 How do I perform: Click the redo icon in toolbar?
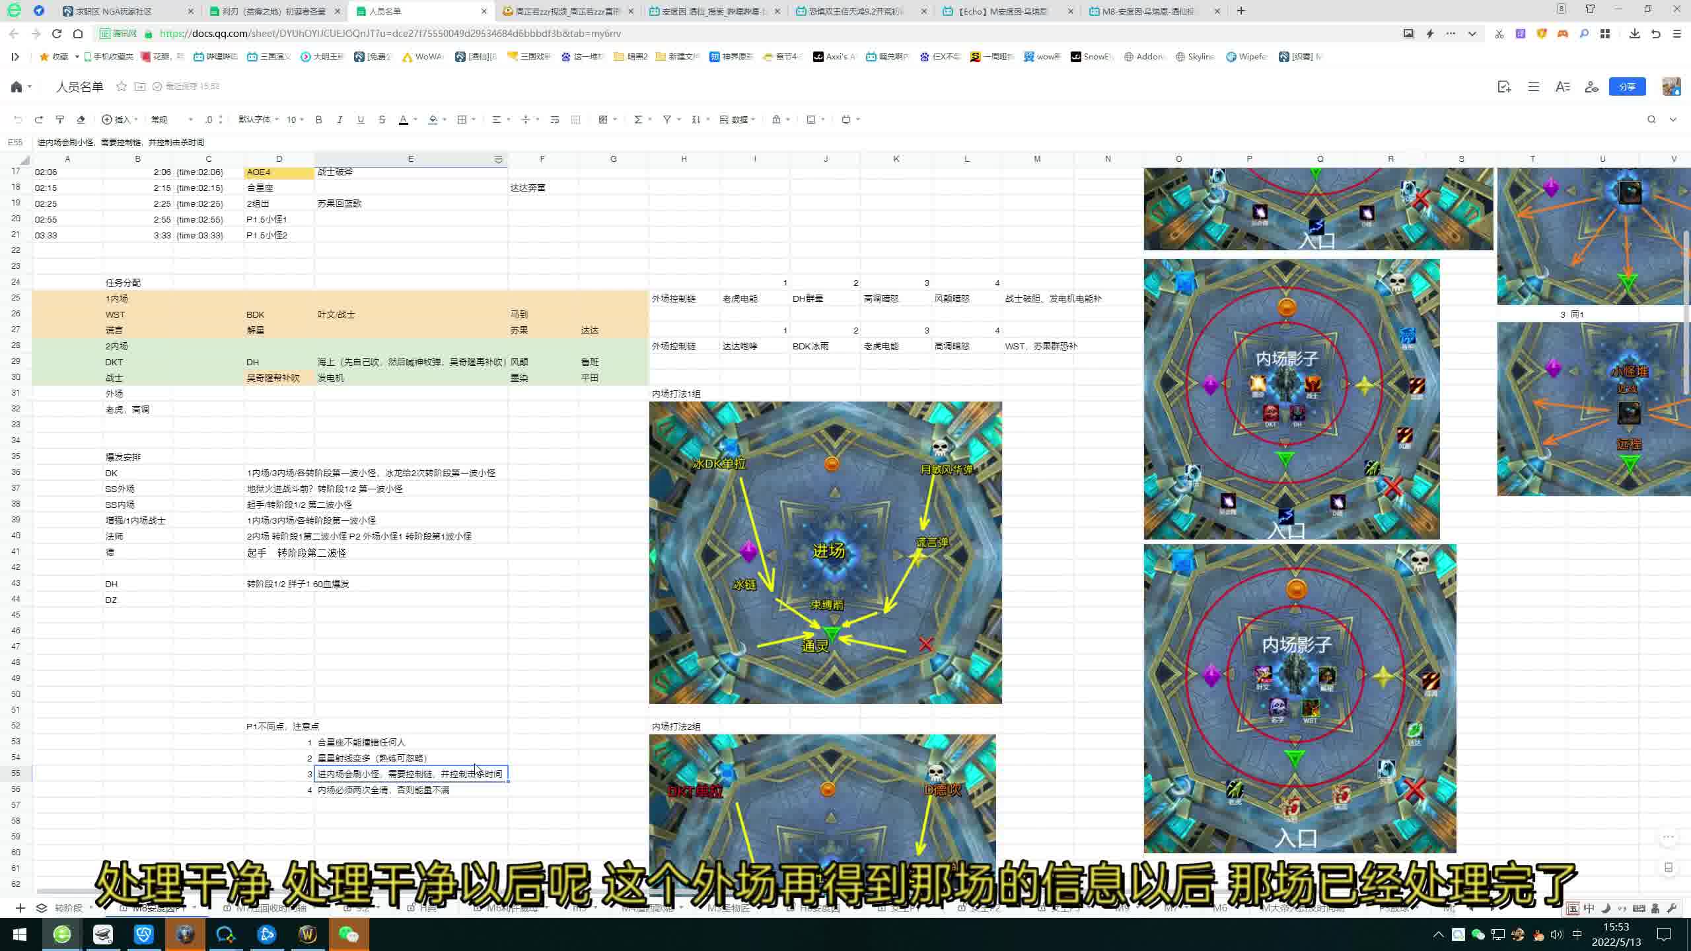(x=39, y=120)
